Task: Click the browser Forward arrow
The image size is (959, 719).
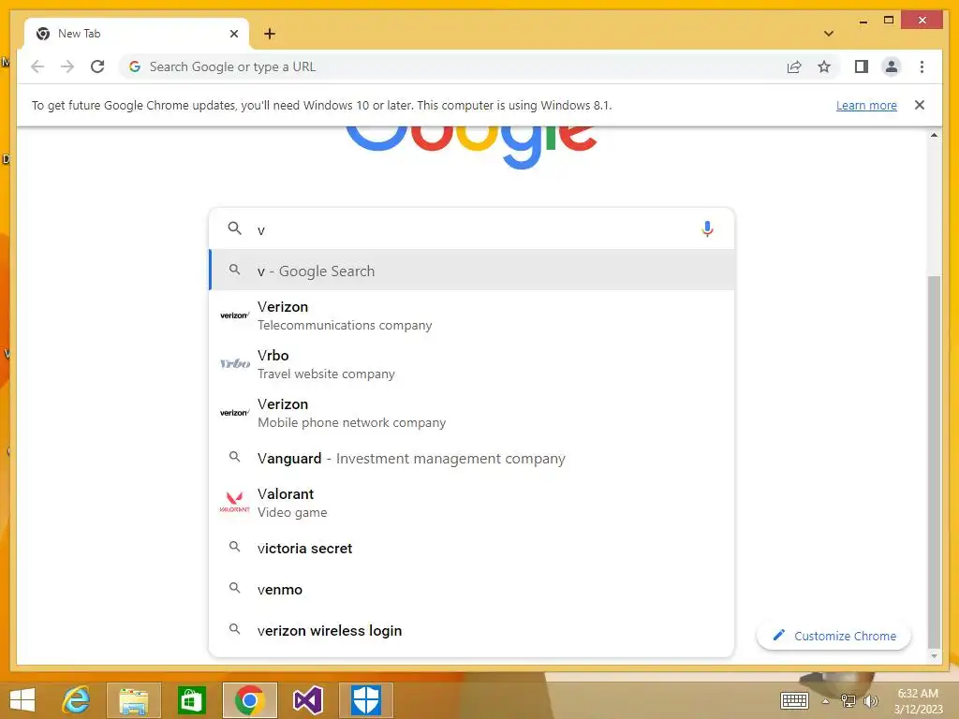Action: [67, 66]
